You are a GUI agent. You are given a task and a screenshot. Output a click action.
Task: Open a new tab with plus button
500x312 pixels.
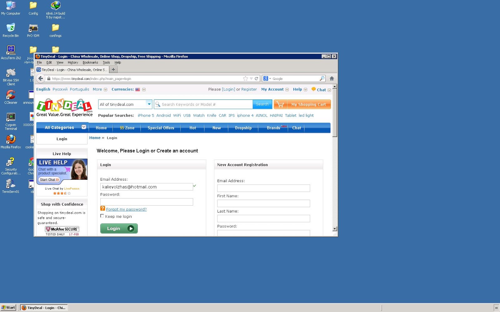click(x=113, y=70)
